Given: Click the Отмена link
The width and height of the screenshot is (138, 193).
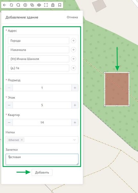Looking at the screenshot, I should (x=72, y=17).
